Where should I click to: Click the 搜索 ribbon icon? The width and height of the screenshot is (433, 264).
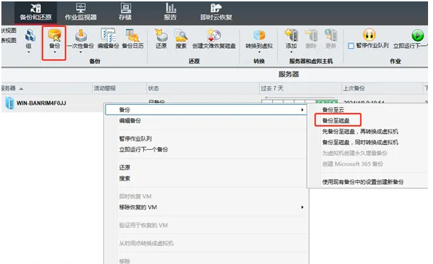point(181,35)
